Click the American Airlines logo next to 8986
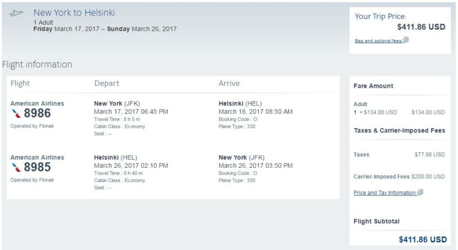Viewport: 458px width, 250px height. (16, 113)
